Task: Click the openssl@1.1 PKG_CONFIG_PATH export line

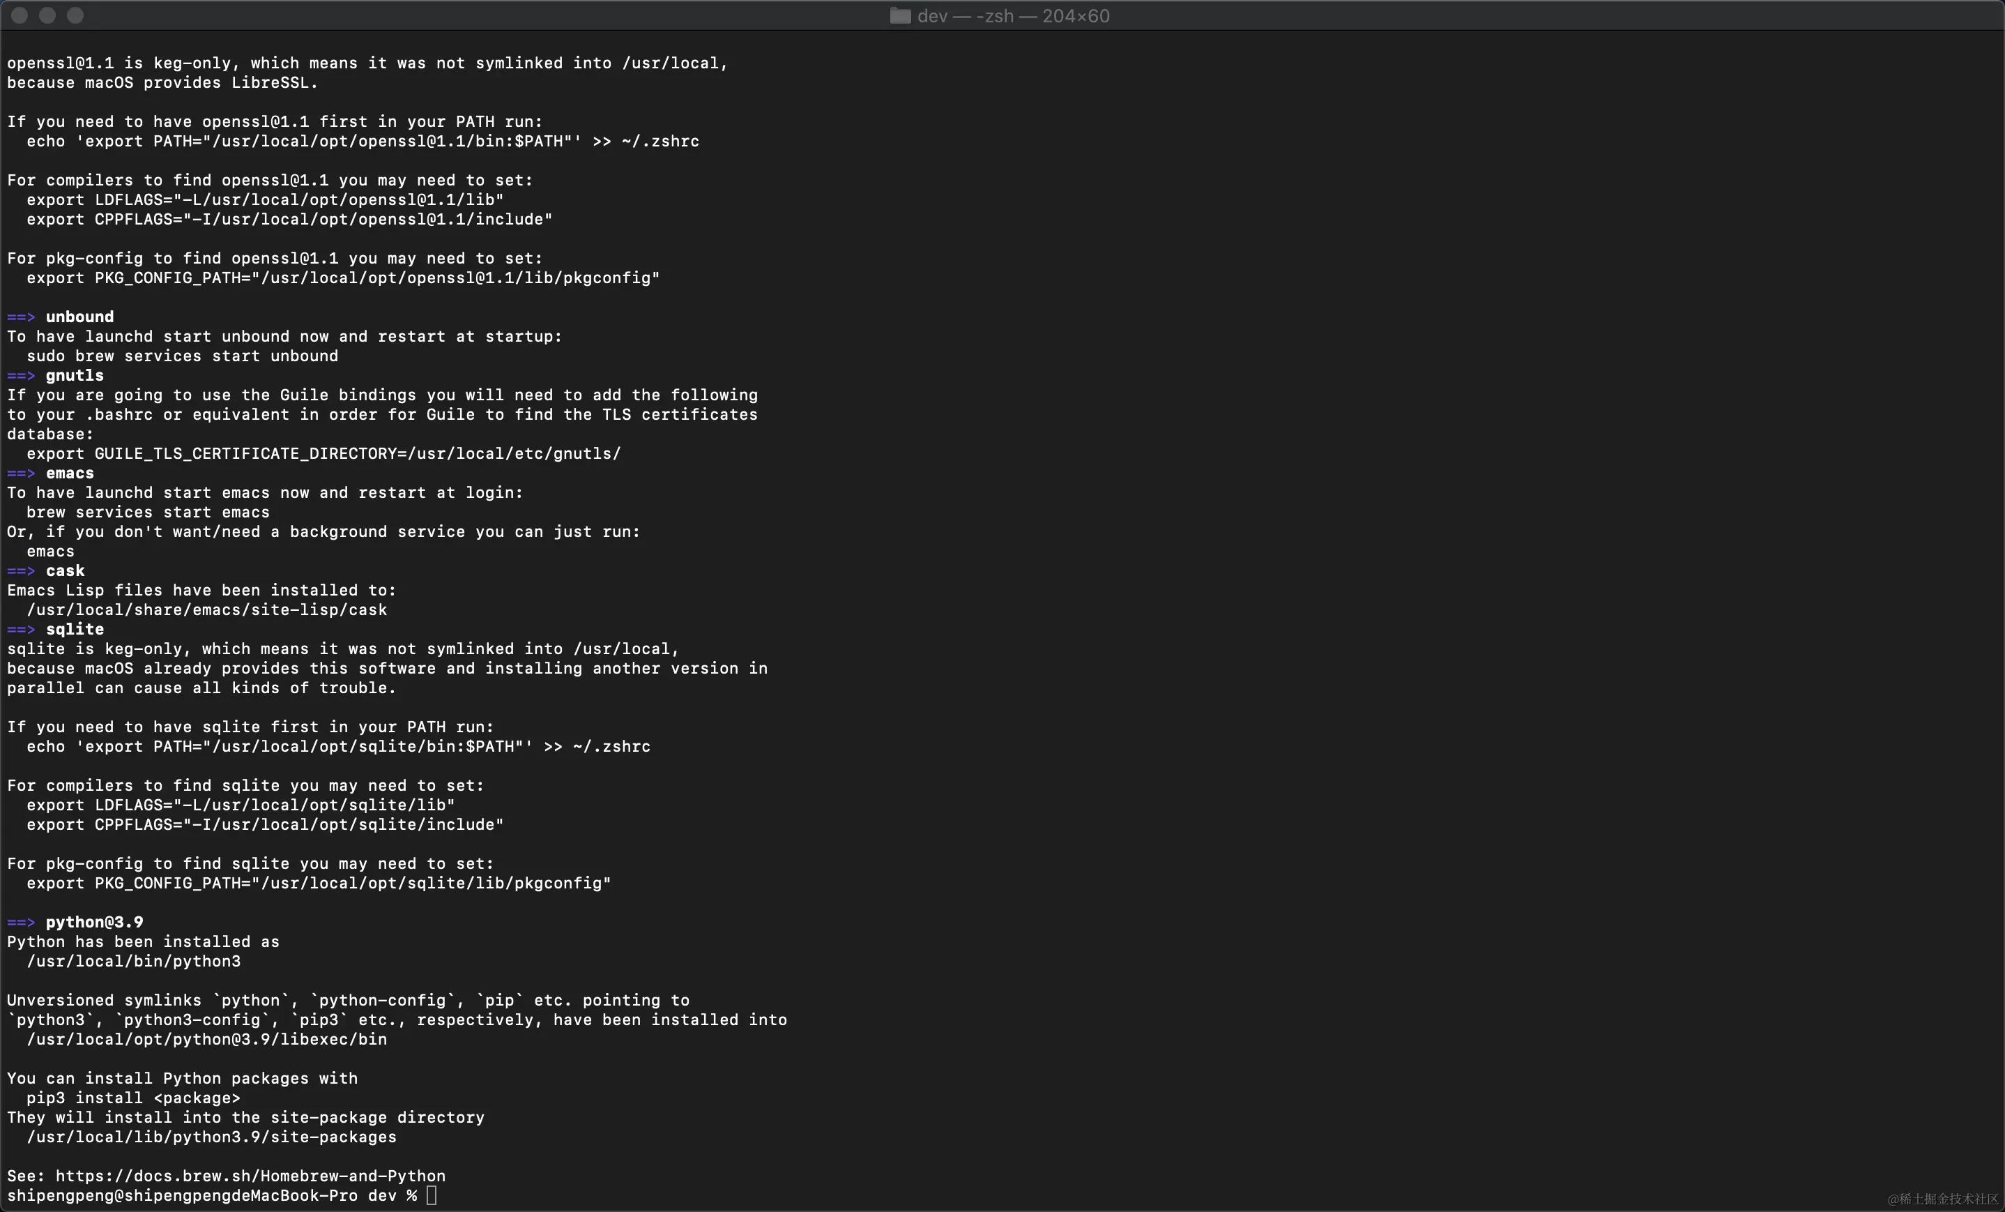Action: click(344, 278)
